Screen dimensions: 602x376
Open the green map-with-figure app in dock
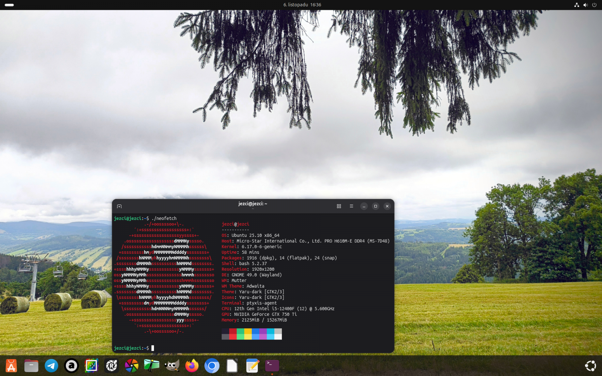tap(152, 365)
